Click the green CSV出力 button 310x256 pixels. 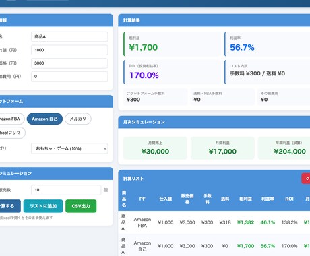click(81, 206)
